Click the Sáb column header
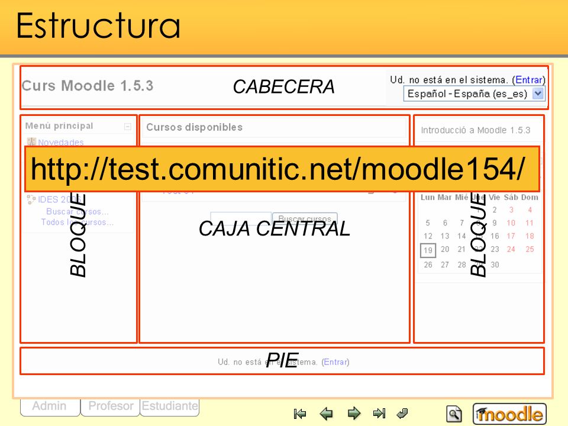568x426 pixels. (x=511, y=198)
